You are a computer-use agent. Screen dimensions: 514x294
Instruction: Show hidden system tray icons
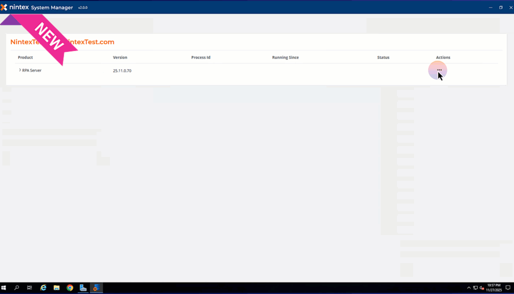tap(469, 288)
